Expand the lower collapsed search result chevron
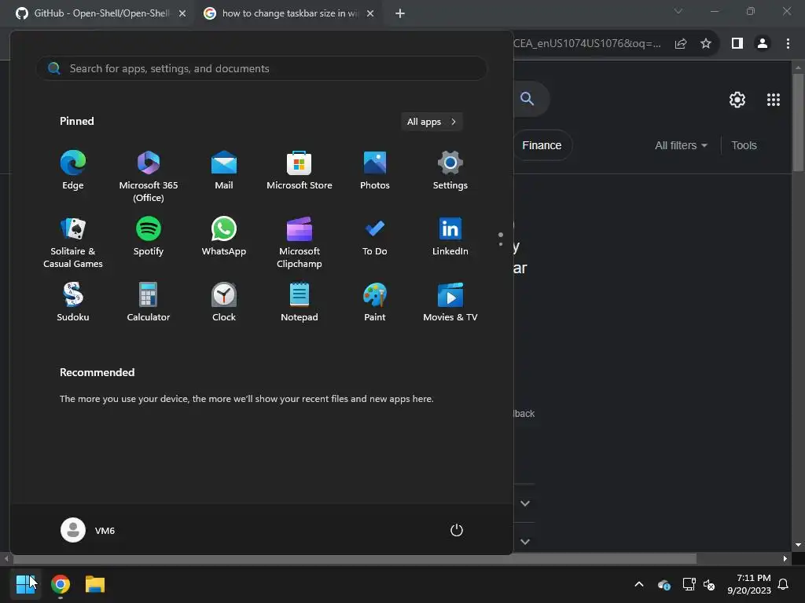The image size is (805, 603). coord(524,542)
